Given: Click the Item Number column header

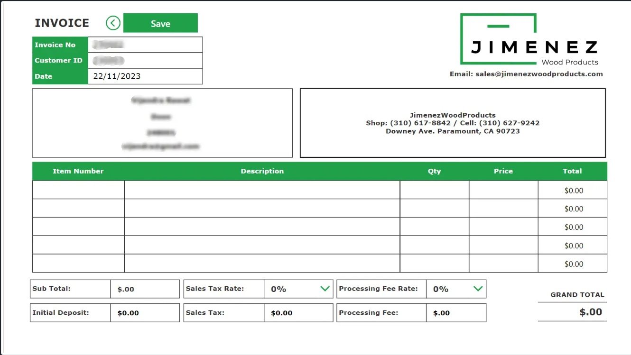Looking at the screenshot, I should (78, 171).
